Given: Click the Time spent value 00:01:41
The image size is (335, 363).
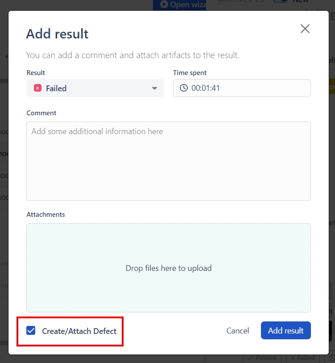Looking at the screenshot, I should point(206,88).
